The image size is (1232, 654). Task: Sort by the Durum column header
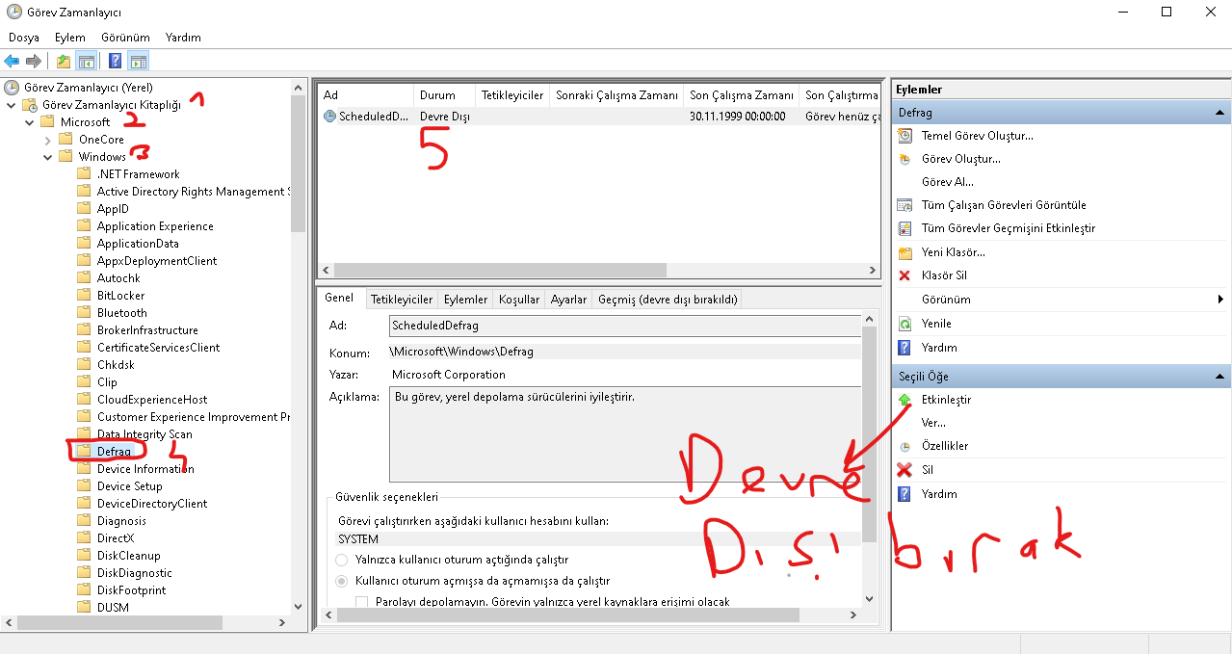point(444,95)
